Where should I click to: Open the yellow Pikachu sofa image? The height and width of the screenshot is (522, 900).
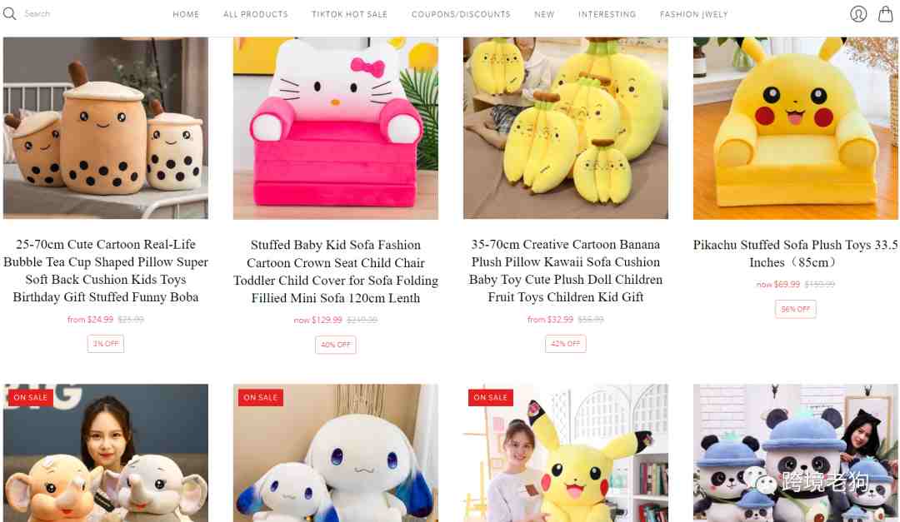(796, 128)
